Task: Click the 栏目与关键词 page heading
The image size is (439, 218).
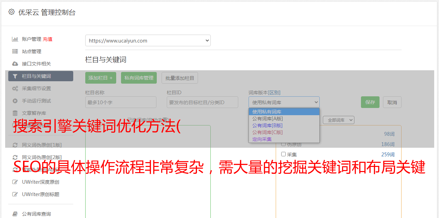Action: click(106, 60)
